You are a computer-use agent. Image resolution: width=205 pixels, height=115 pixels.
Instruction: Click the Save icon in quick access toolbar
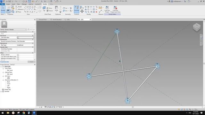9,1
